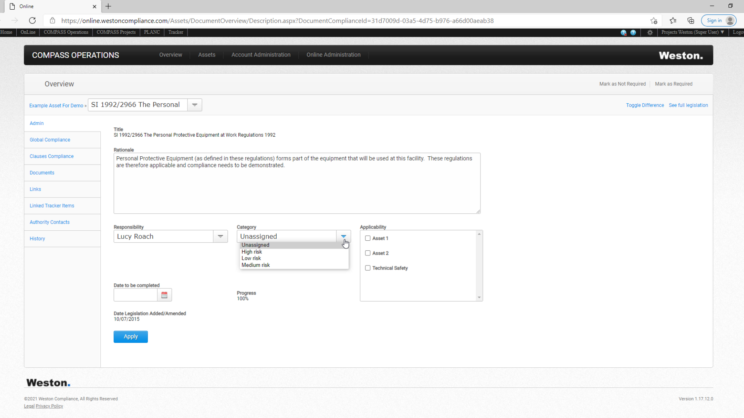744x418 pixels.
Task: Reload the page with the refresh icon
Action: point(33,21)
